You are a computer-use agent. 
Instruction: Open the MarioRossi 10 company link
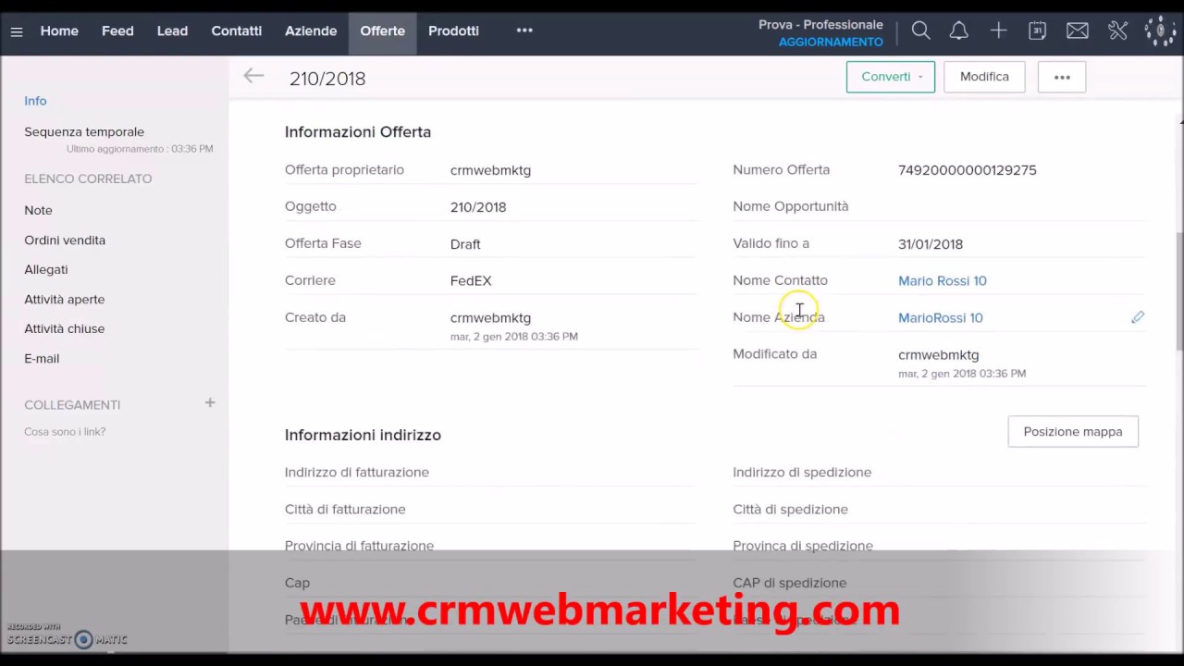point(940,317)
